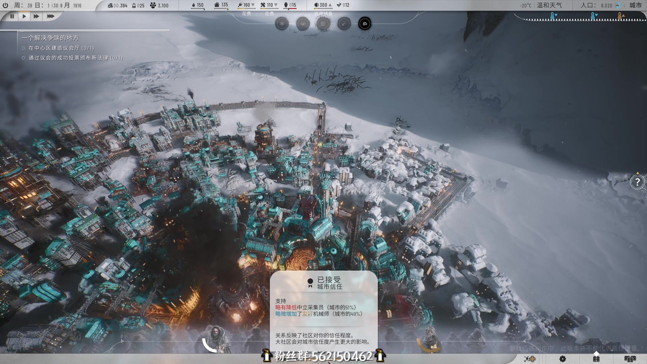Select the hunger problem round icon

tap(303, 24)
